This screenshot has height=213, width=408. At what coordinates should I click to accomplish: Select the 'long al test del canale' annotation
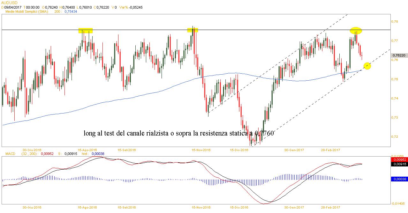point(178,133)
